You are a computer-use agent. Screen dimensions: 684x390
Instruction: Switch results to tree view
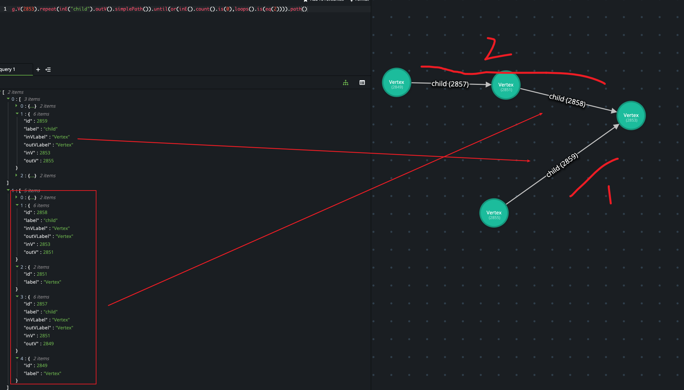(346, 83)
